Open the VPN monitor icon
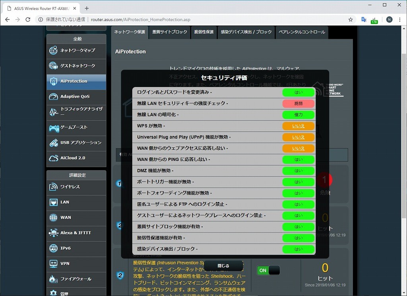Image resolution: width=407 pixels, height=296 pixels. pyautogui.click(x=53, y=263)
